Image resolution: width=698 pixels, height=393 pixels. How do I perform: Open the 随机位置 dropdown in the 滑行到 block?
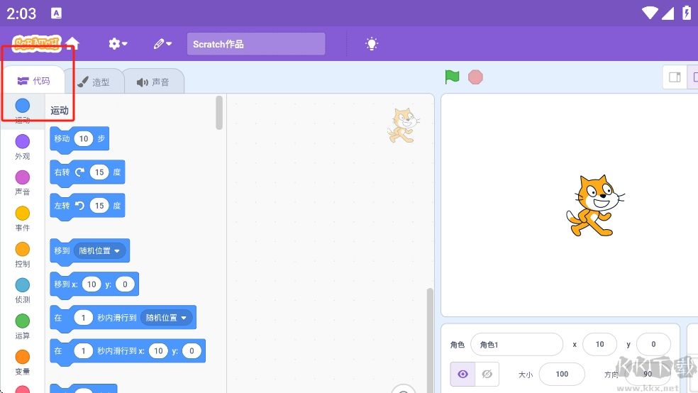[x=166, y=318]
